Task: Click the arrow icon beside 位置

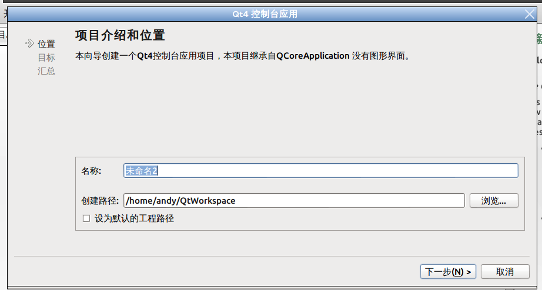Action: click(30, 43)
